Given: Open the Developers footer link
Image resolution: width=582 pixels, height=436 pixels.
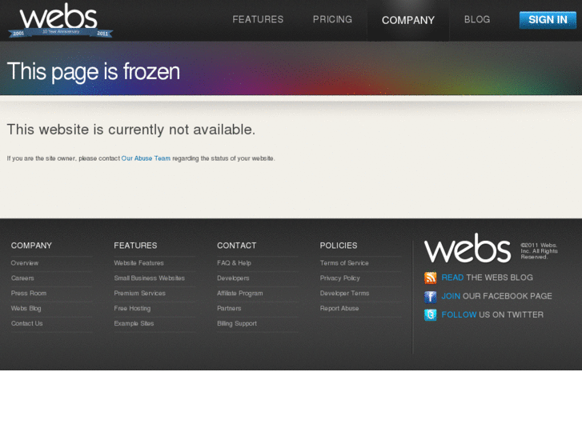Looking at the screenshot, I should 233,278.
